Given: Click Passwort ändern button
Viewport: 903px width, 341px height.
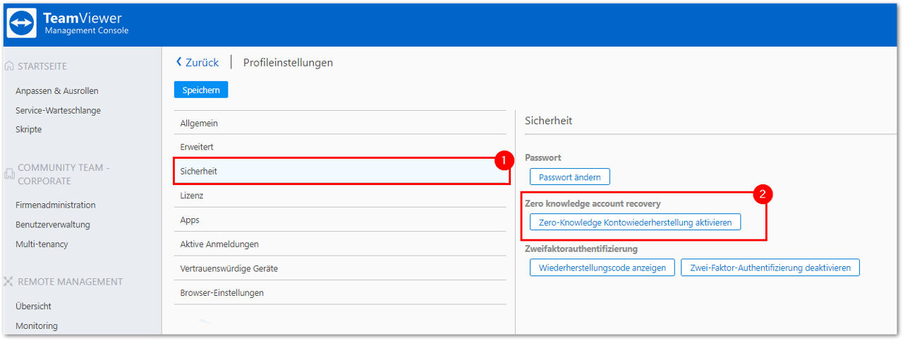Looking at the screenshot, I should pos(570,177).
